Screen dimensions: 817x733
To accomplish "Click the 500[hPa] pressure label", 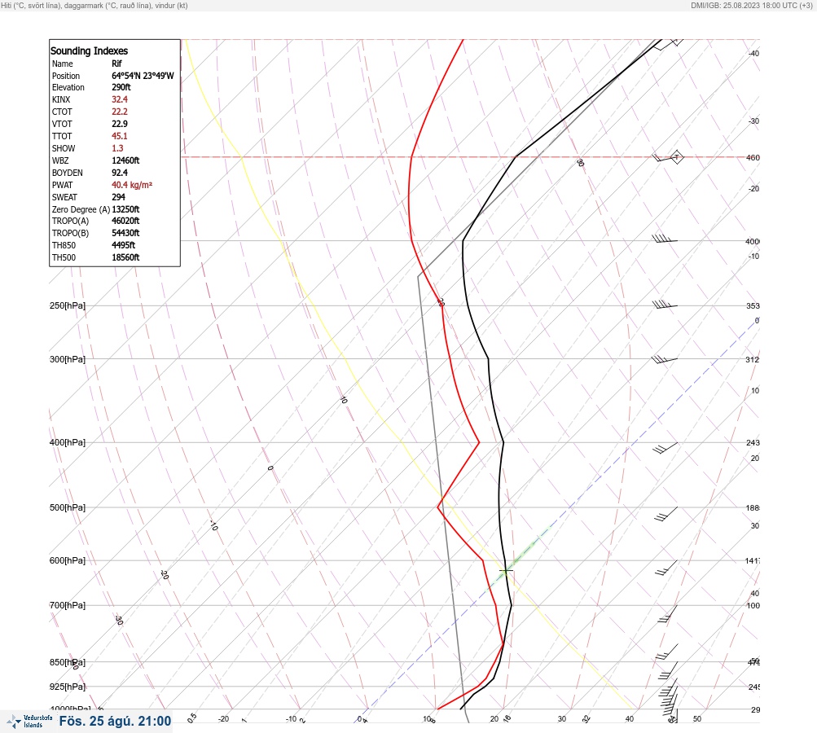I will [68, 508].
